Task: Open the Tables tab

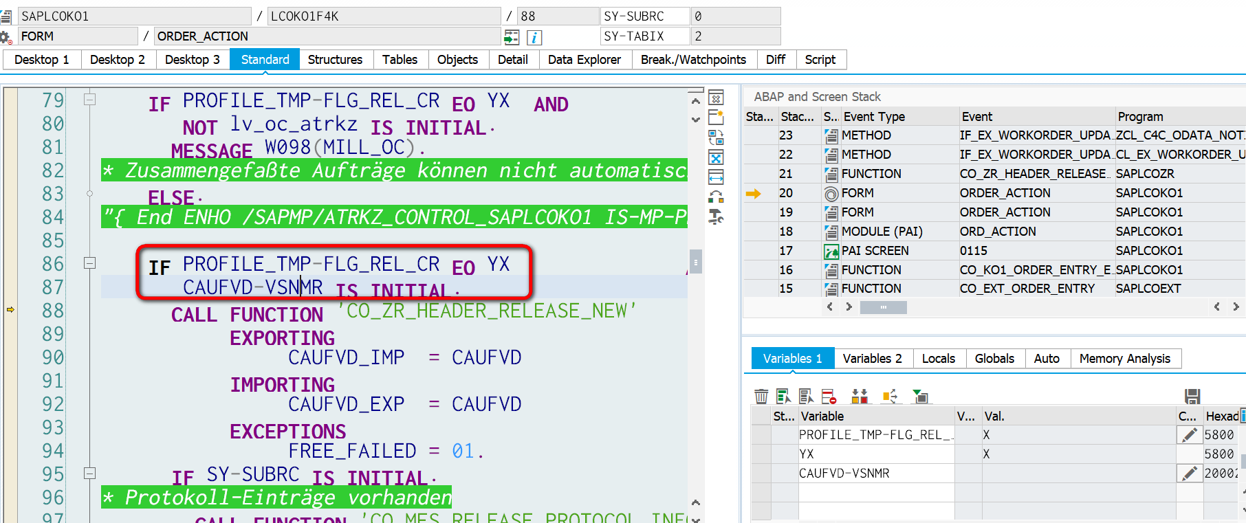Action: (x=400, y=60)
